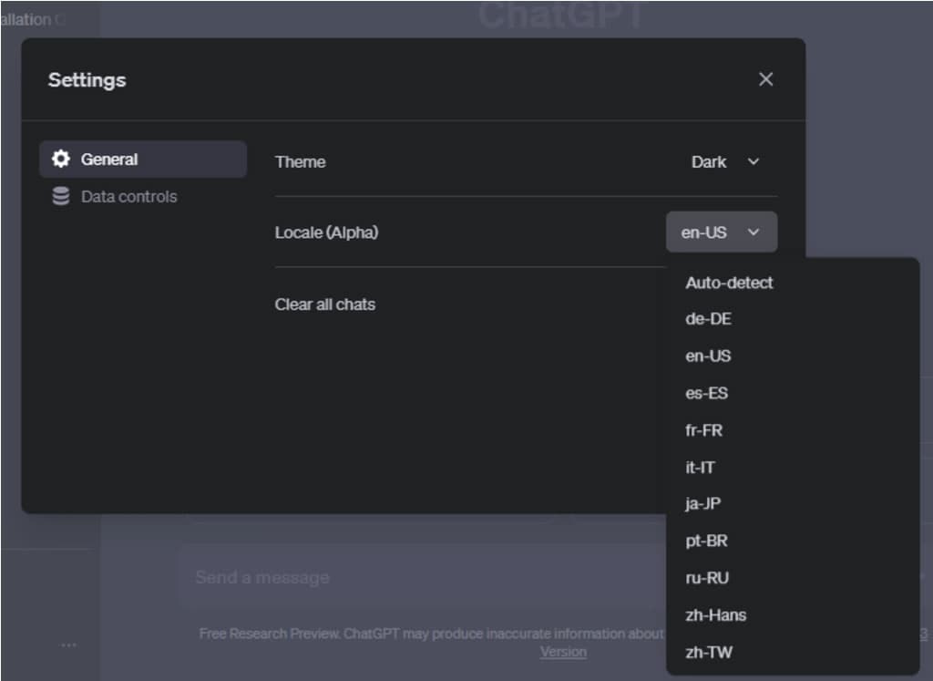Click the Data controls database icon
Image resolution: width=933 pixels, height=681 pixels.
pos(61,196)
